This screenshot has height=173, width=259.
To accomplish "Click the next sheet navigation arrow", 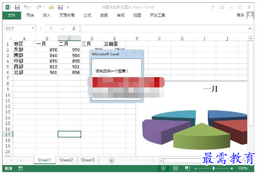I will click(x=21, y=160).
